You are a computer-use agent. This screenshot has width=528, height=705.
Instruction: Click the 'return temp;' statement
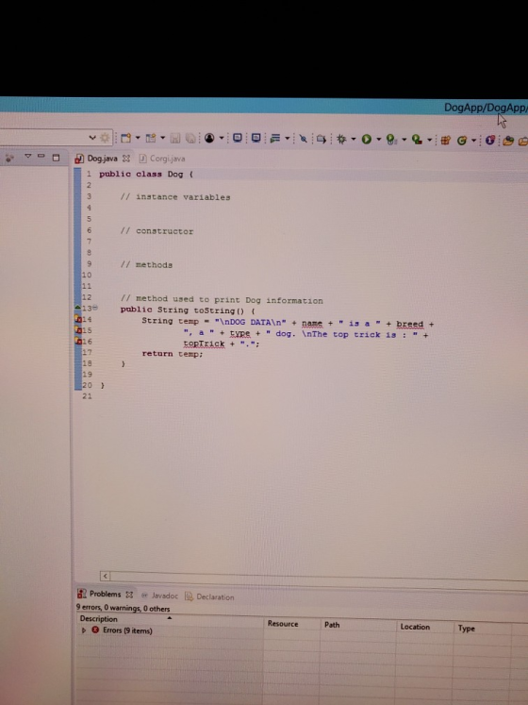(173, 354)
